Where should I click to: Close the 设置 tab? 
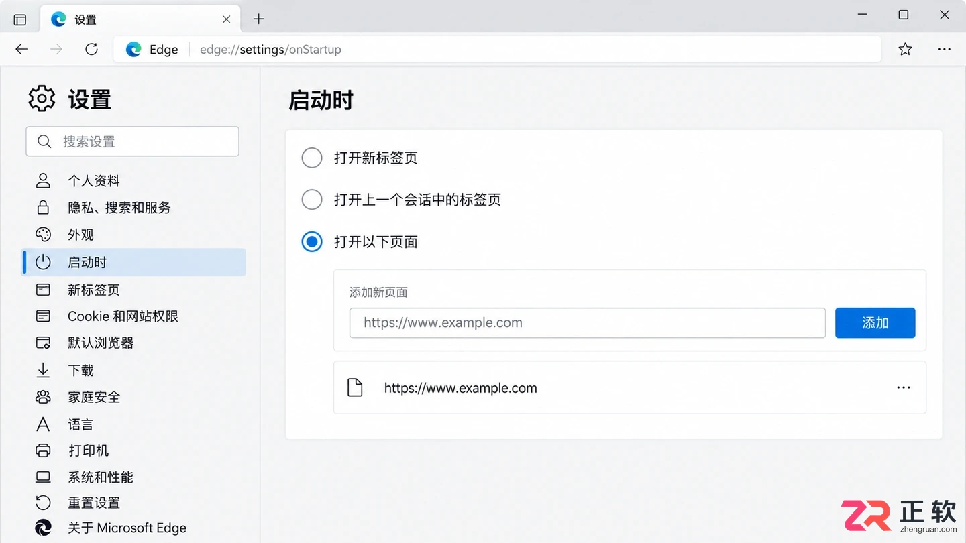click(226, 19)
